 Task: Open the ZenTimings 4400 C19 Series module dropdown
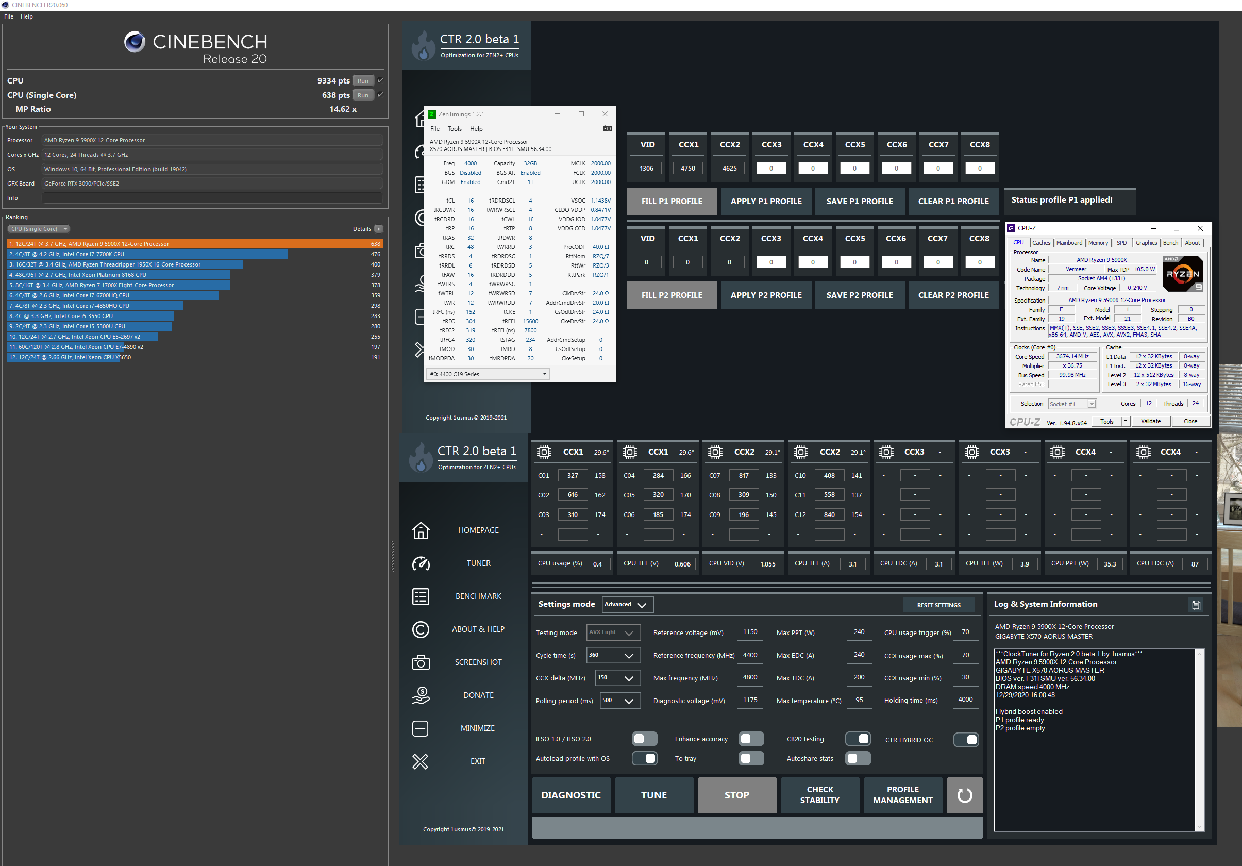tap(488, 374)
